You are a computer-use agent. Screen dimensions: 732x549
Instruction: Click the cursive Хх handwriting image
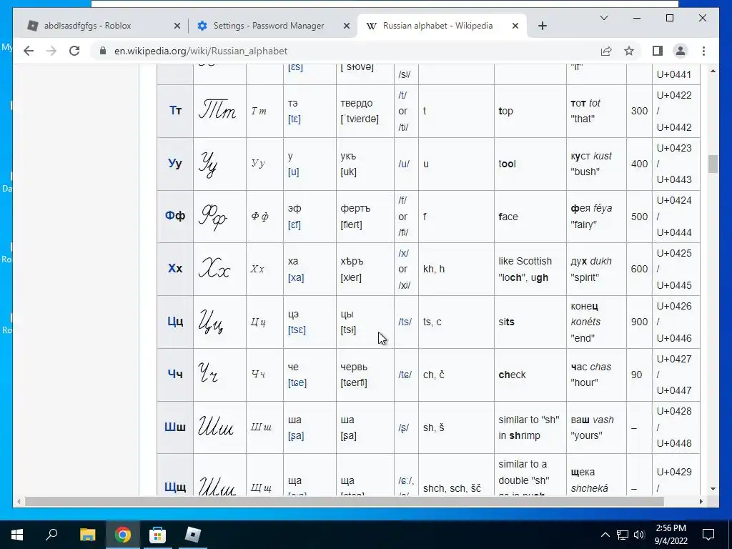(214, 268)
